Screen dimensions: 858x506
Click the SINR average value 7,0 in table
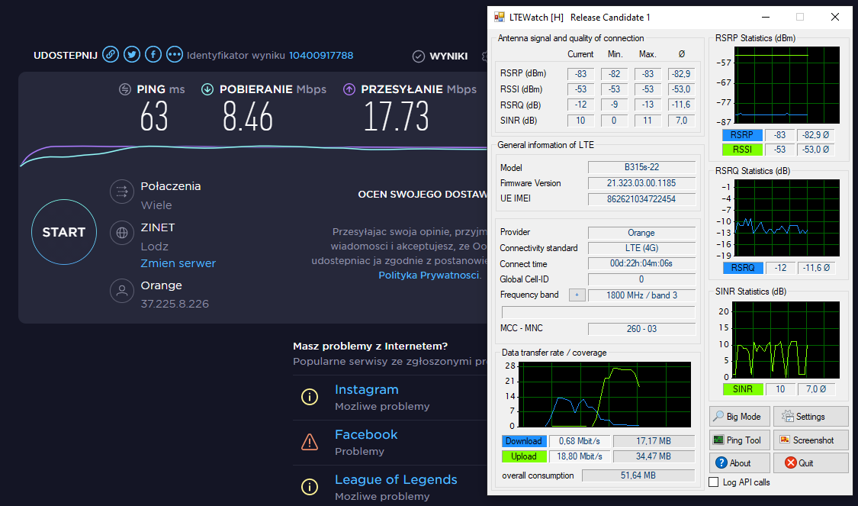(x=681, y=121)
